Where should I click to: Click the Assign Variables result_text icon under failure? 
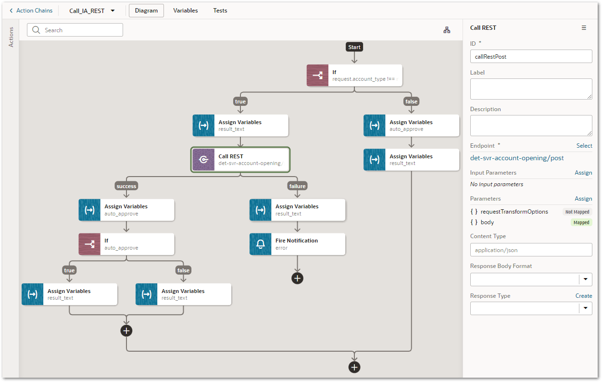[260, 210]
